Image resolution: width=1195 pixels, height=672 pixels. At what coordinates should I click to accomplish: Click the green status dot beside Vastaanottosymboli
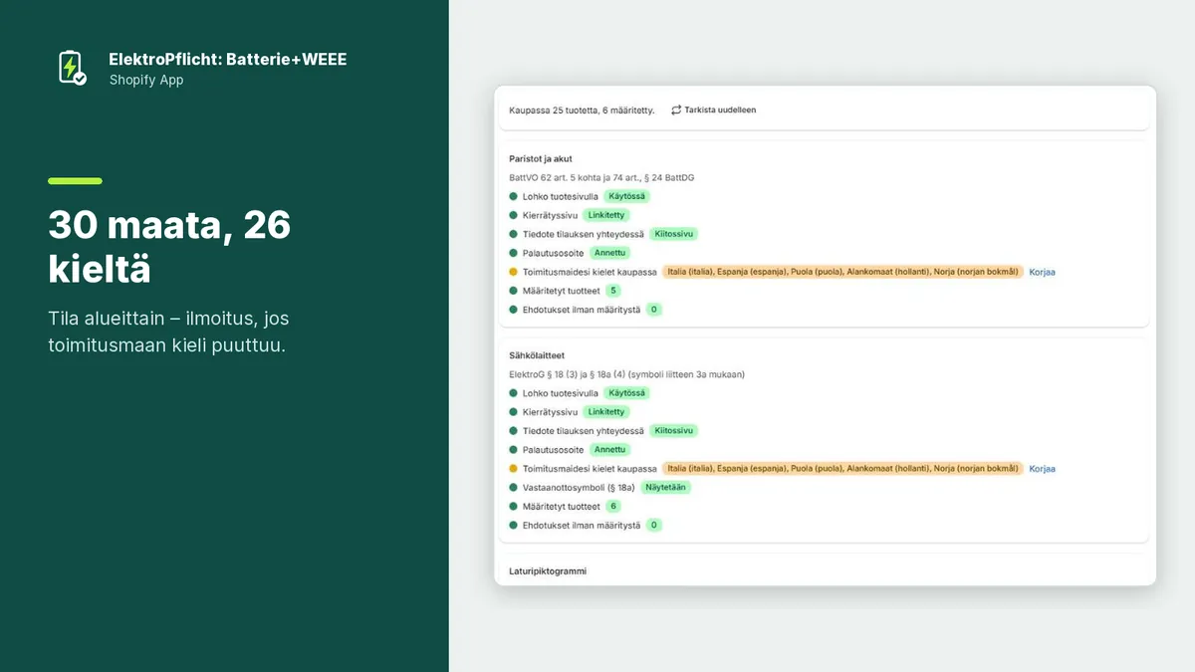(514, 488)
